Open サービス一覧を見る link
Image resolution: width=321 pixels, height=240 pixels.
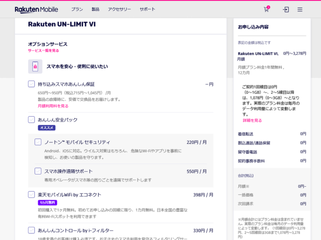[x=43, y=50]
